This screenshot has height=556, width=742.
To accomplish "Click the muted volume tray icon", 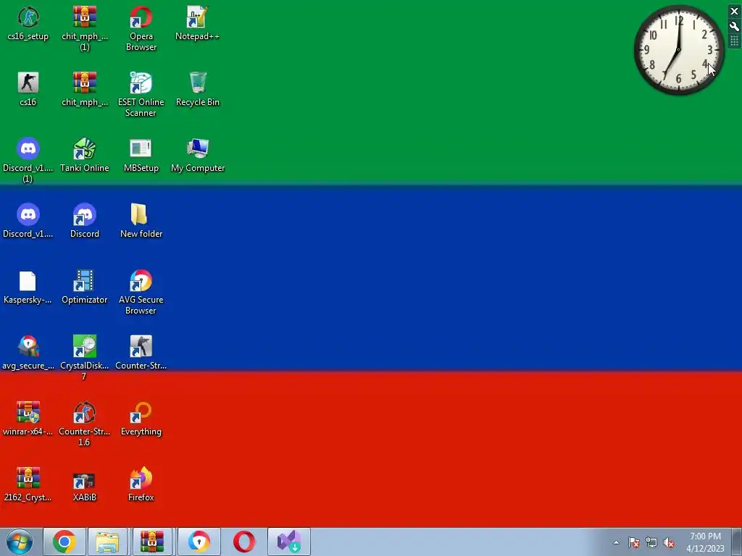I will (x=669, y=542).
